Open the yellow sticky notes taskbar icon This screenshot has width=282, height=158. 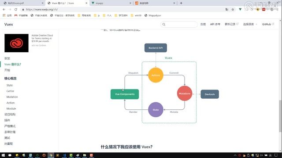tap(17, 155)
